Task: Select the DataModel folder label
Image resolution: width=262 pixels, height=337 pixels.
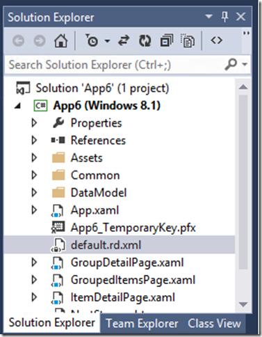Action: click(99, 193)
